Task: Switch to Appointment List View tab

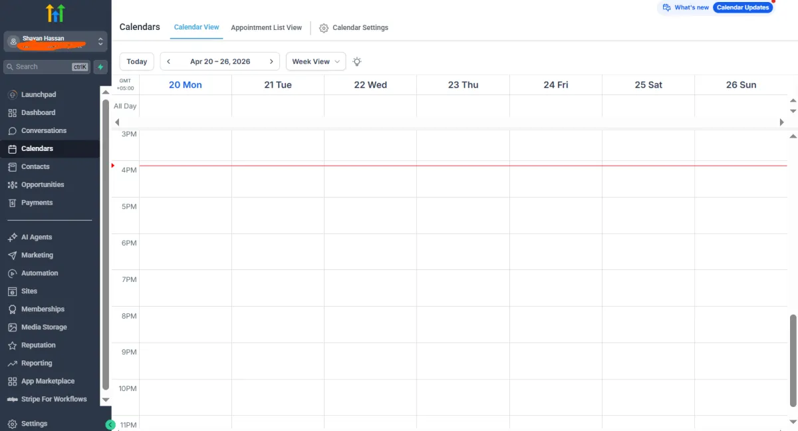Action: [266, 28]
